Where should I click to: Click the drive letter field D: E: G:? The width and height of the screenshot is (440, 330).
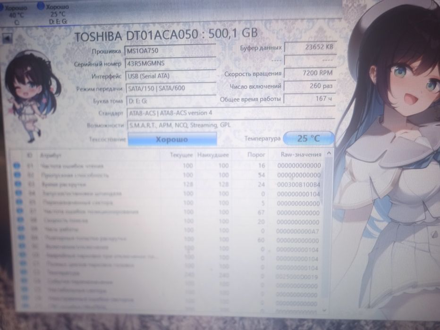171,101
